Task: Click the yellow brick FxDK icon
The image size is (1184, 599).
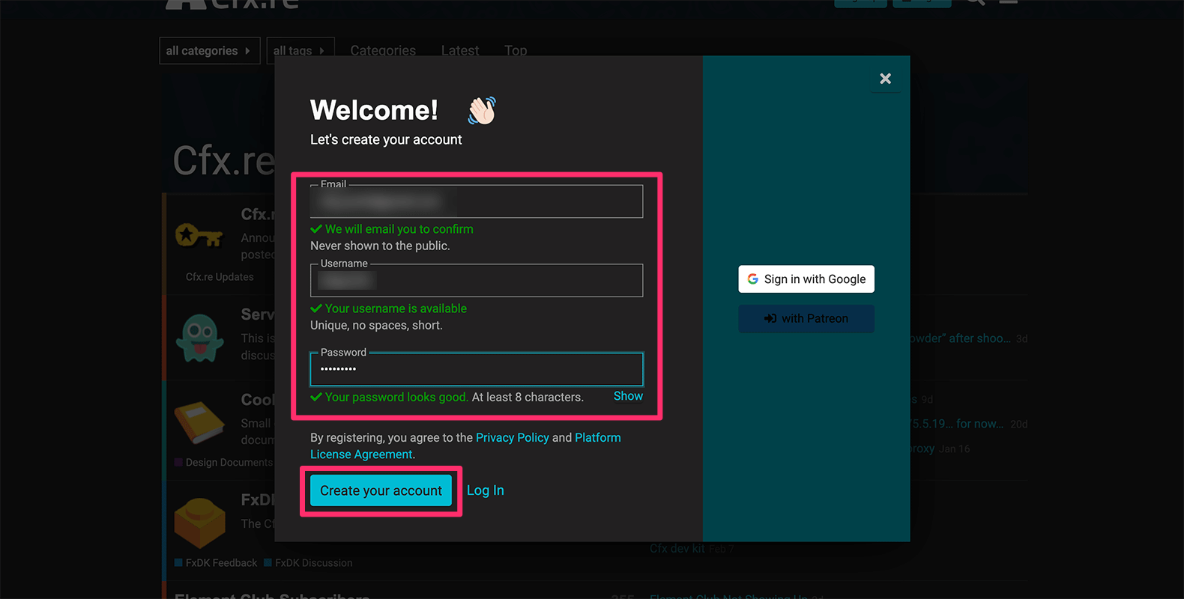Action: 199,522
